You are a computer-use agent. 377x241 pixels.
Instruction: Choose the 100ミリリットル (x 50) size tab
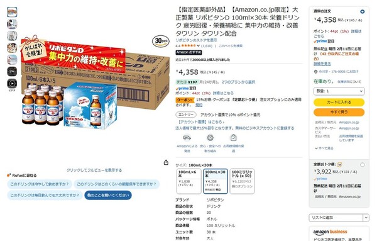[x=242, y=181]
